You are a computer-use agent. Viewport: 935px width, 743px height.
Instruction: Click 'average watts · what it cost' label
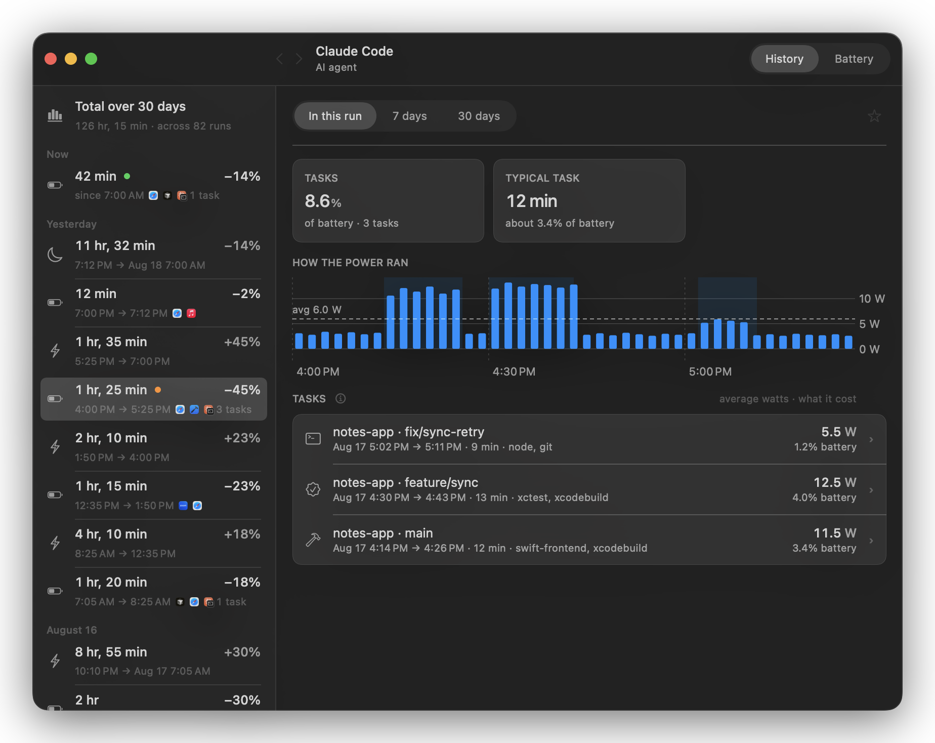(x=788, y=399)
